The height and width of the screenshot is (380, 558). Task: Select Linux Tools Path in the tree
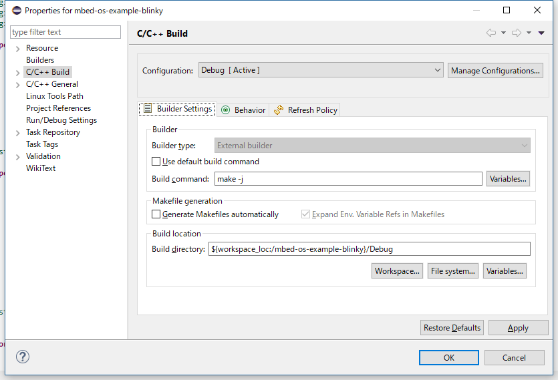click(x=54, y=96)
